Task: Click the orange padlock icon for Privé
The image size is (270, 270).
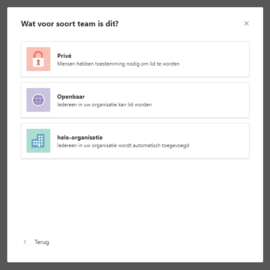Action: [x=38, y=60]
